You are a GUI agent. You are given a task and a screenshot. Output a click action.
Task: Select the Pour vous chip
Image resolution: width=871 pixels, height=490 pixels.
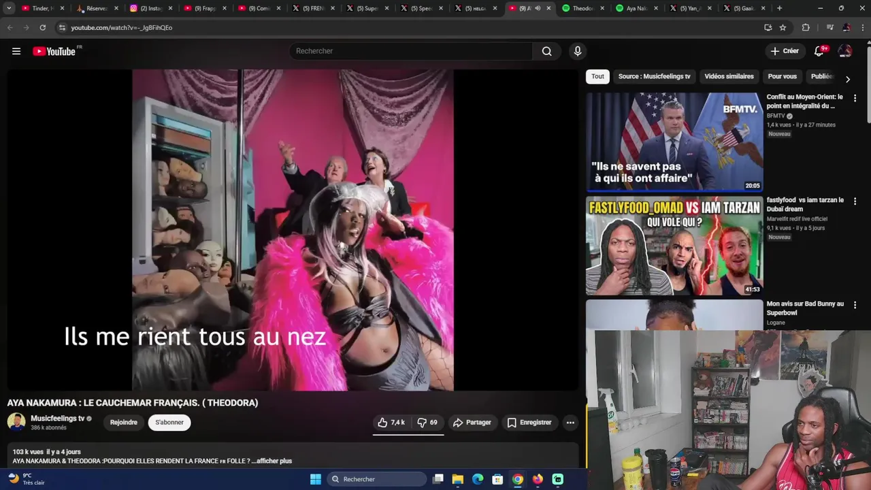[x=782, y=76]
